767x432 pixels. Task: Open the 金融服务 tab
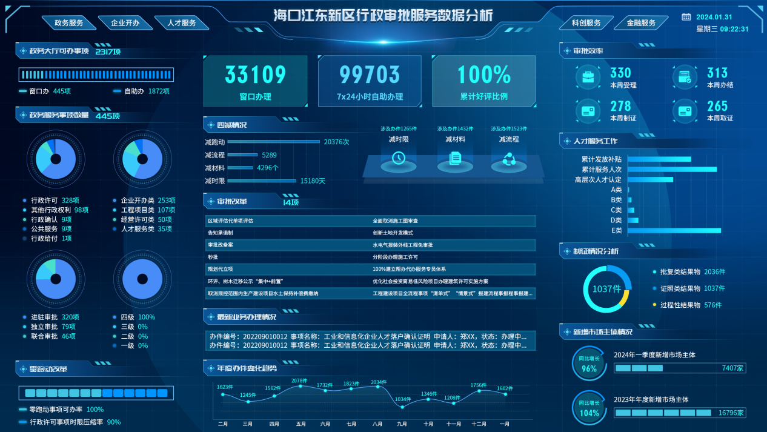pos(641,23)
